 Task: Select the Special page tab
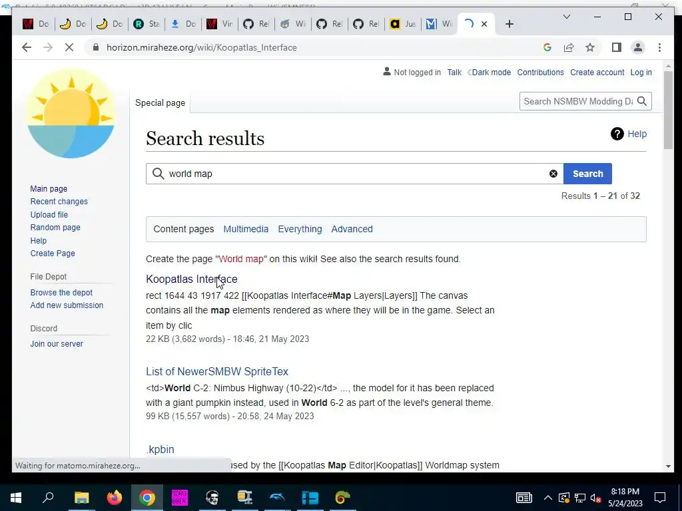[x=160, y=103]
